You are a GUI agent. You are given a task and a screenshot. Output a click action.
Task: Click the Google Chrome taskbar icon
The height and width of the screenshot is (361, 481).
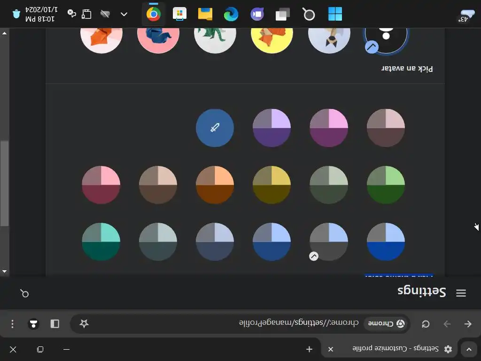154,14
